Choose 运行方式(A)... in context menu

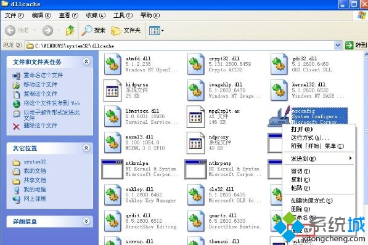pos(319,138)
